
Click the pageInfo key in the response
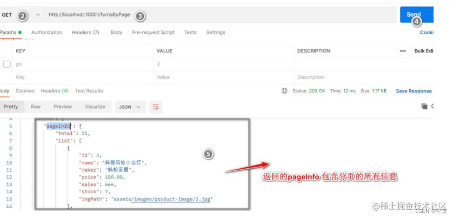tap(58, 126)
